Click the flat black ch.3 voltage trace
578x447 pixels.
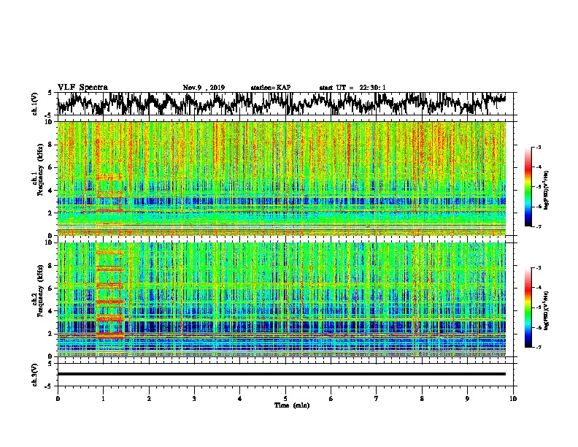click(282, 374)
